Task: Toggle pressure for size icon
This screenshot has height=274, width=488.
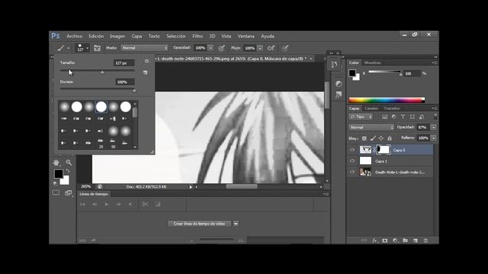Action: [285, 48]
